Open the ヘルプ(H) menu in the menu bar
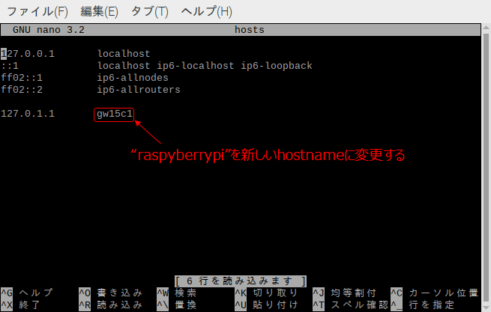Screen dimensions: 491x312 (x=204, y=12)
